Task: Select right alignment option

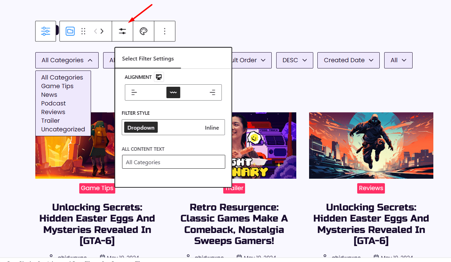Action: [x=213, y=92]
